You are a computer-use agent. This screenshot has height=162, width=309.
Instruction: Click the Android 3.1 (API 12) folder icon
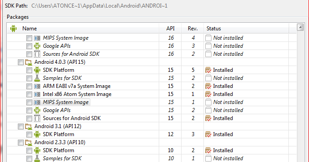(x=29, y=126)
